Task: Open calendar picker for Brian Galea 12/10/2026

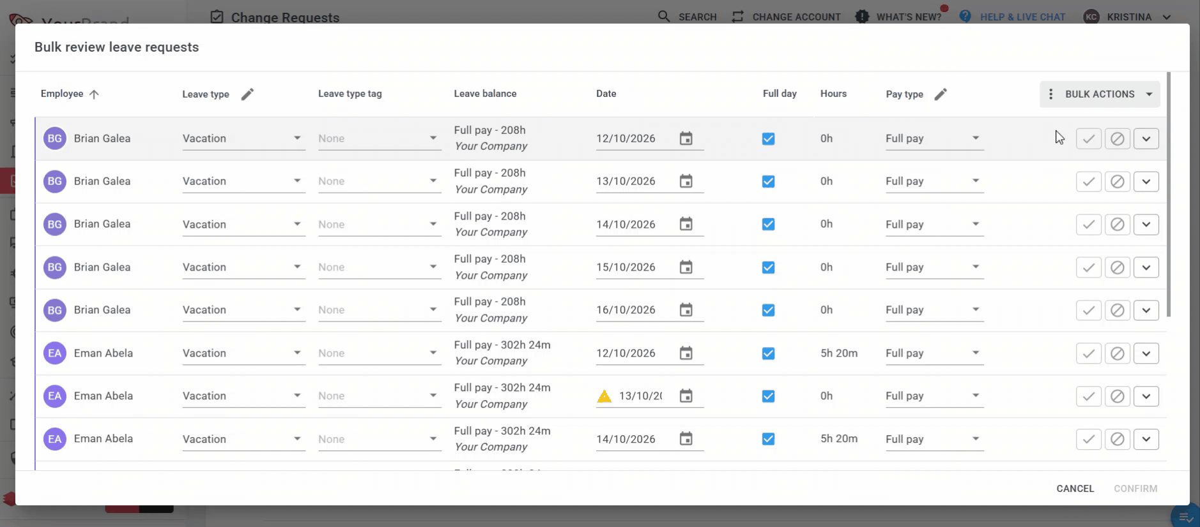Action: click(686, 138)
